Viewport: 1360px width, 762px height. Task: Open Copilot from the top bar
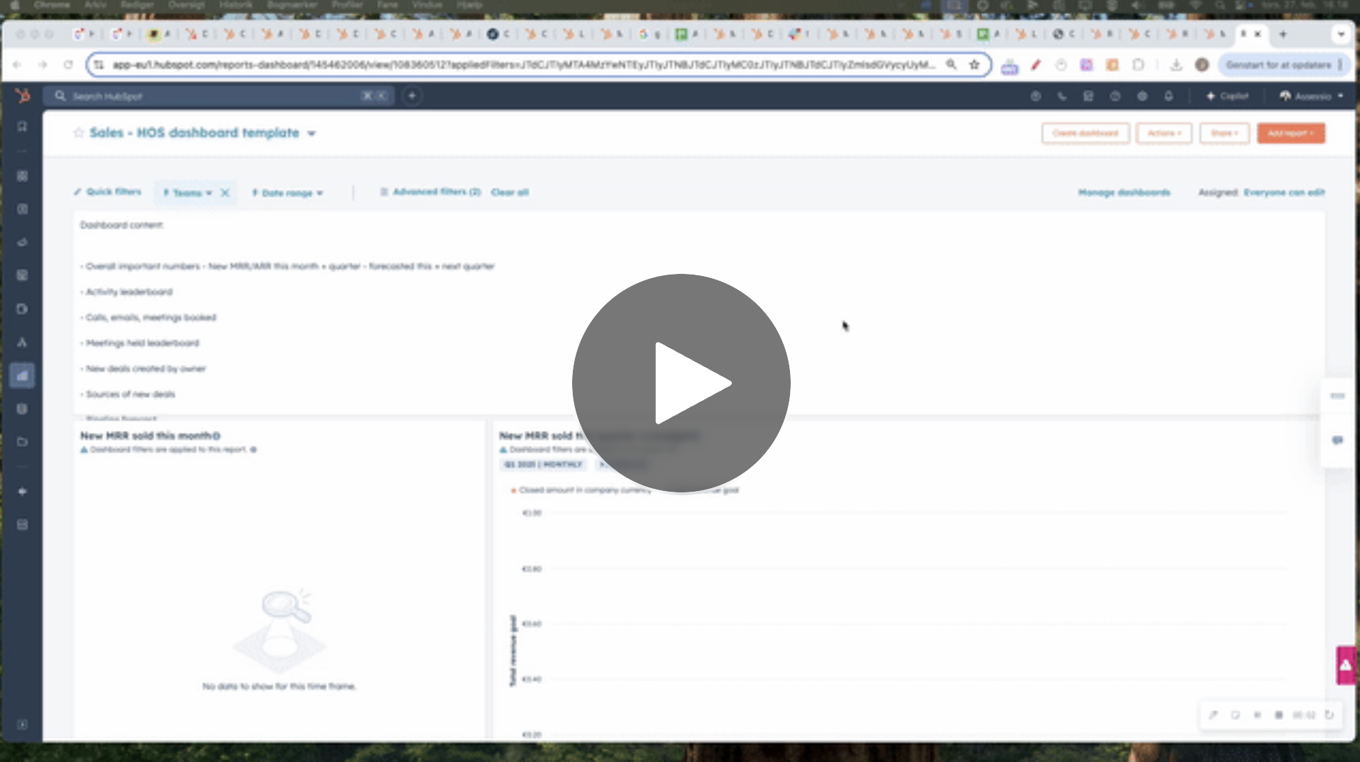coord(1227,96)
